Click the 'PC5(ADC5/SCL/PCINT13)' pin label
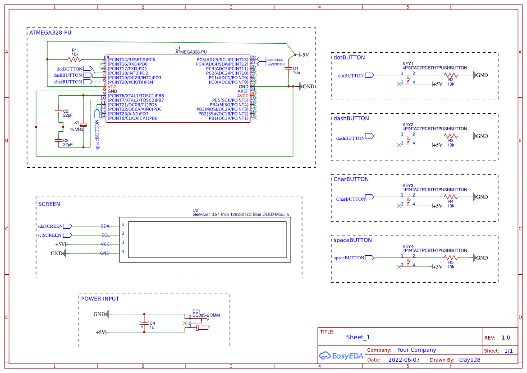Viewport: 527px width, 373px height. (223, 60)
